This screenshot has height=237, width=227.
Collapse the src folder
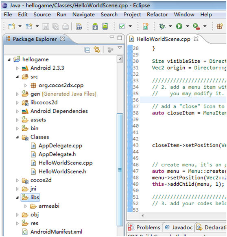pos(17,77)
